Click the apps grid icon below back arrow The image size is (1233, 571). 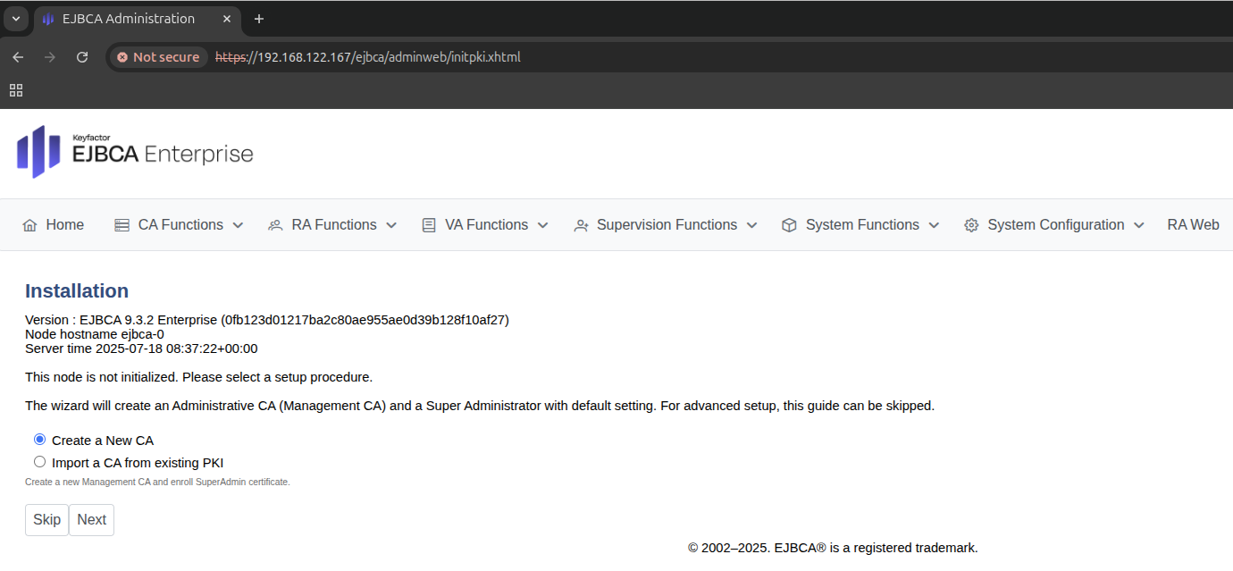(15, 89)
